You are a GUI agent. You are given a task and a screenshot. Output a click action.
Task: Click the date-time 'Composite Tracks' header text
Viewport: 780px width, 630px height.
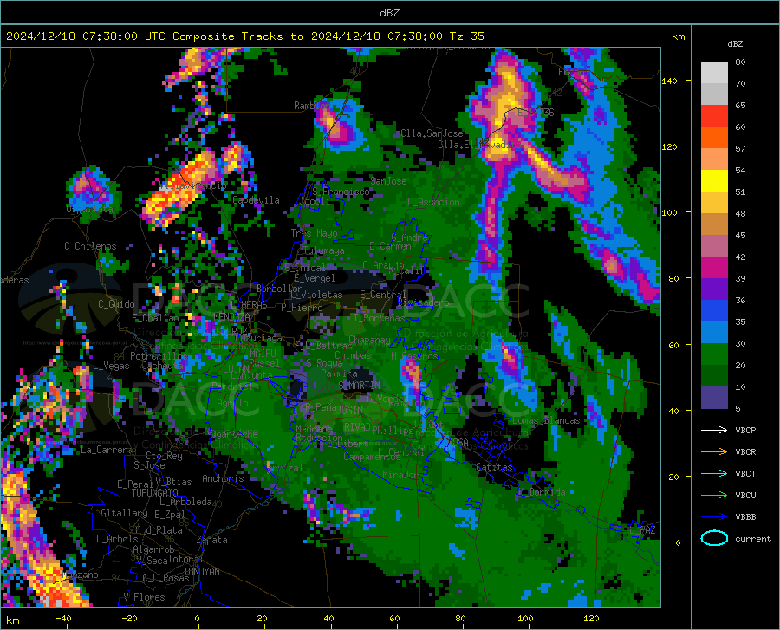(244, 36)
